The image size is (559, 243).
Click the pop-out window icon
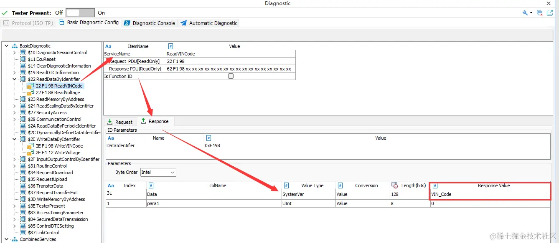[550, 13]
